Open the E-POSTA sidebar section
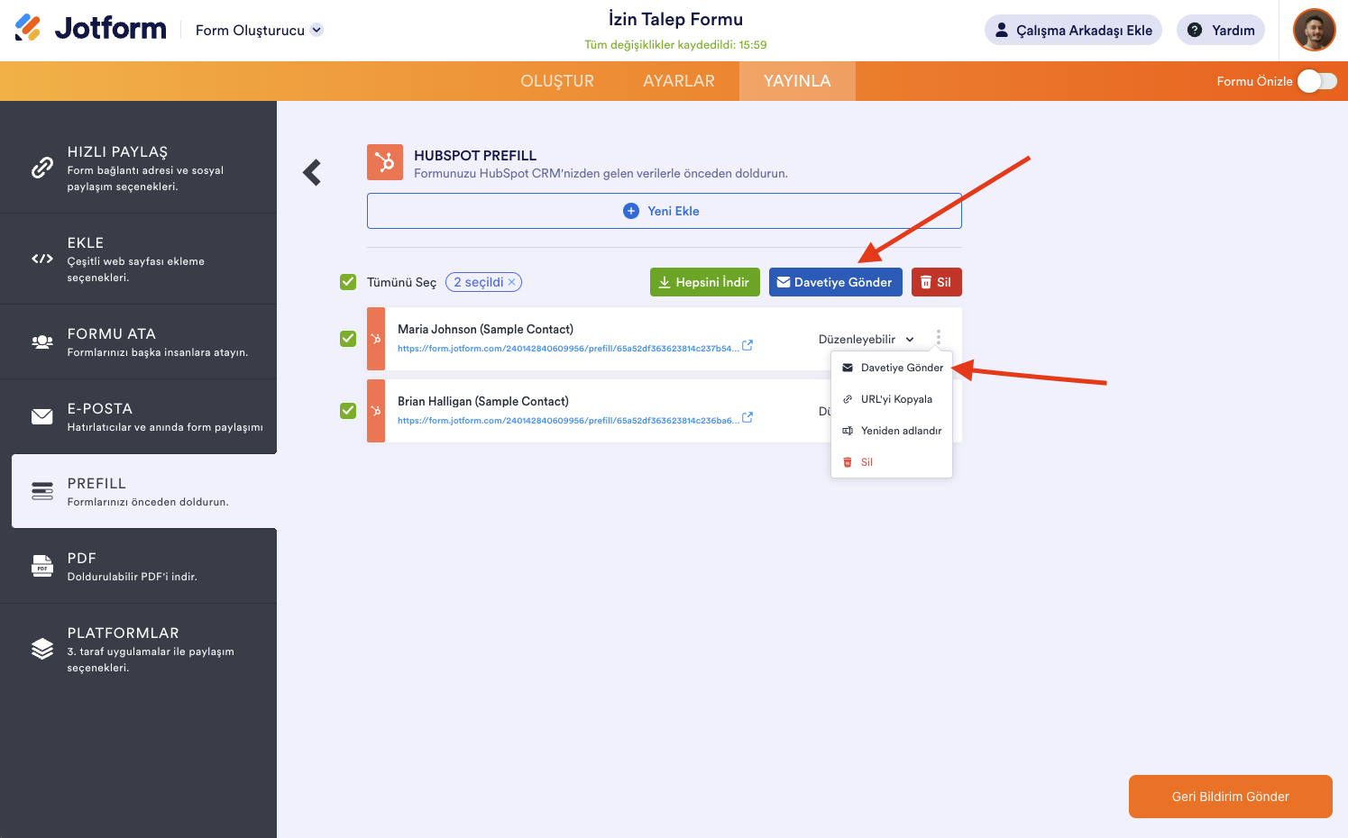The height and width of the screenshot is (838, 1348). point(138,416)
